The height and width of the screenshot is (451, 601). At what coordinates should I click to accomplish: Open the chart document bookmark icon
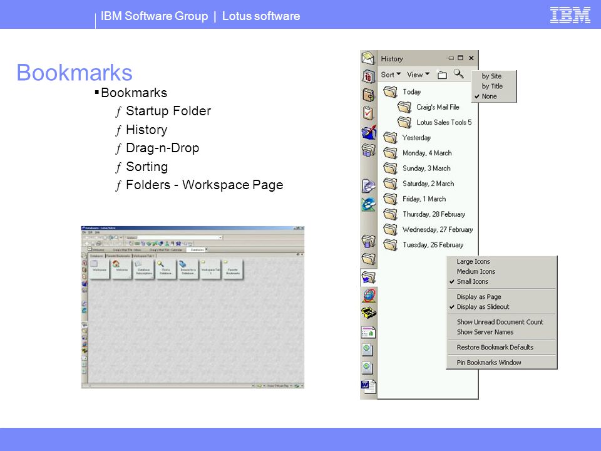pos(368,332)
